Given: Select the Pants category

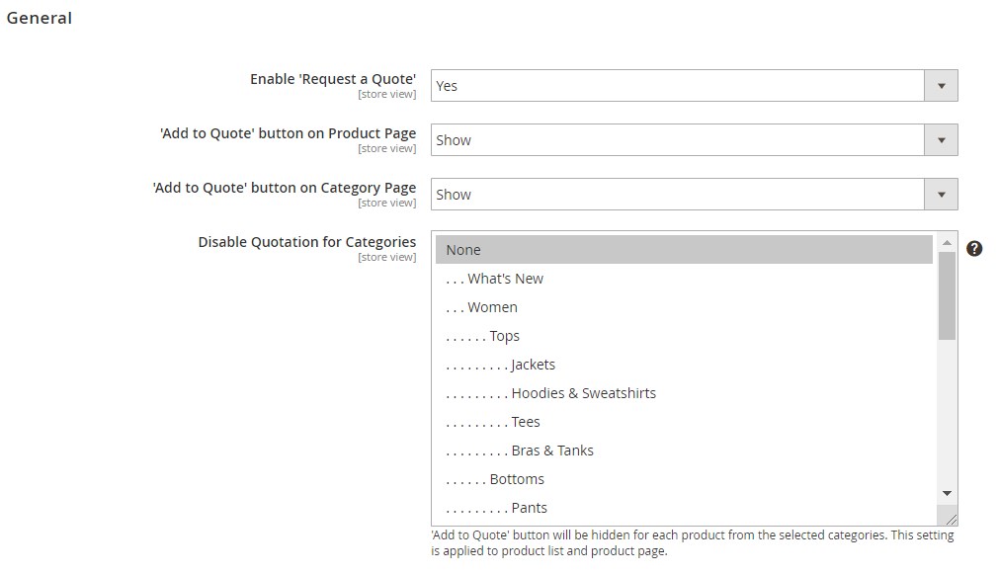Looking at the screenshot, I should (684, 508).
